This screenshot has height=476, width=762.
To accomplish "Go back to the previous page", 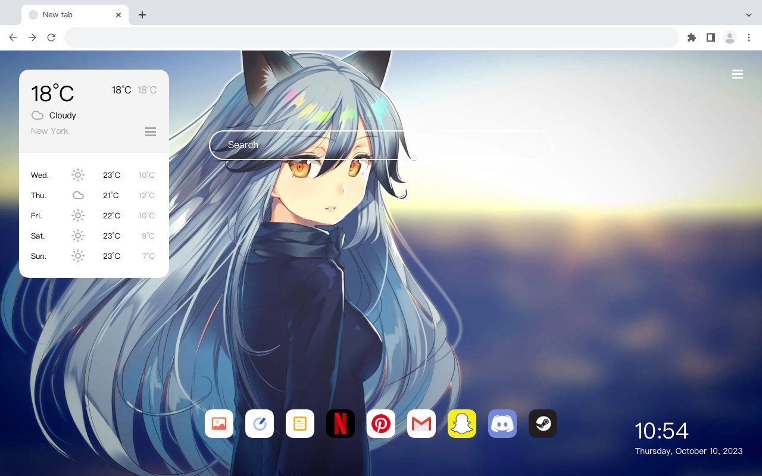I will [x=13, y=37].
